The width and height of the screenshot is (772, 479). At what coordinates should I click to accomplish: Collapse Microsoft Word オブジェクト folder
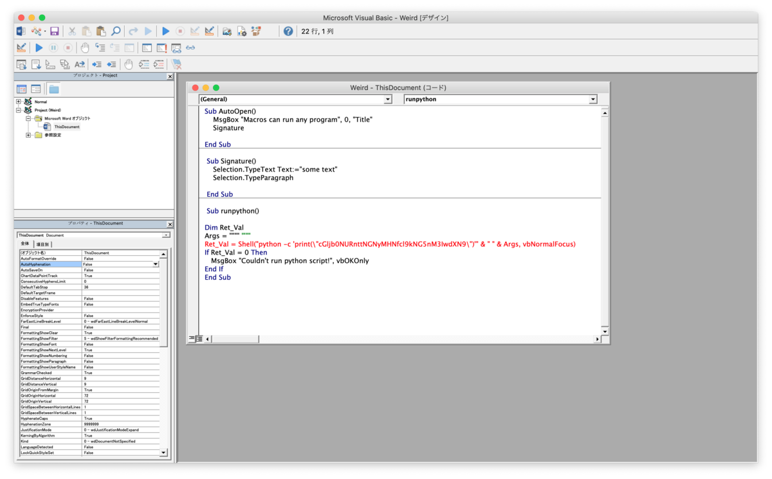click(29, 118)
